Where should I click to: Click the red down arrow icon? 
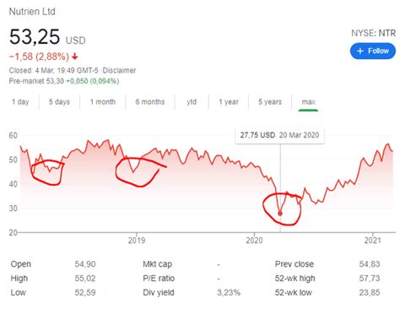point(74,57)
